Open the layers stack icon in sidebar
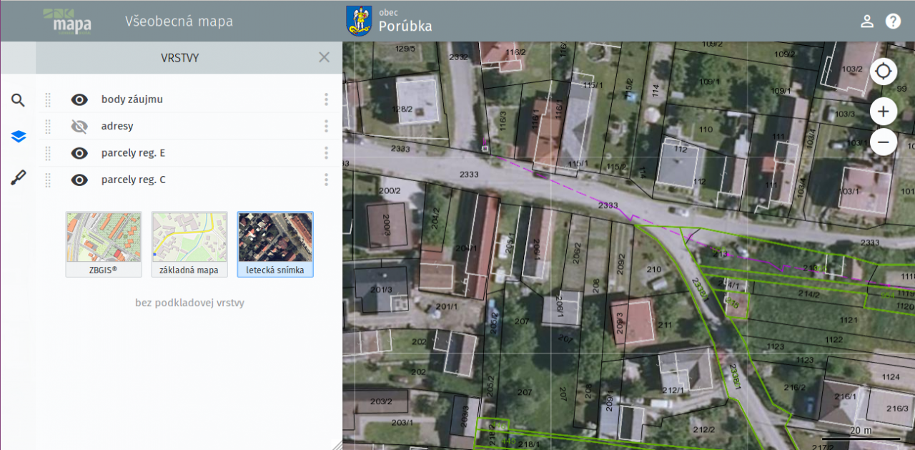The height and width of the screenshot is (450, 915). pyautogui.click(x=18, y=137)
